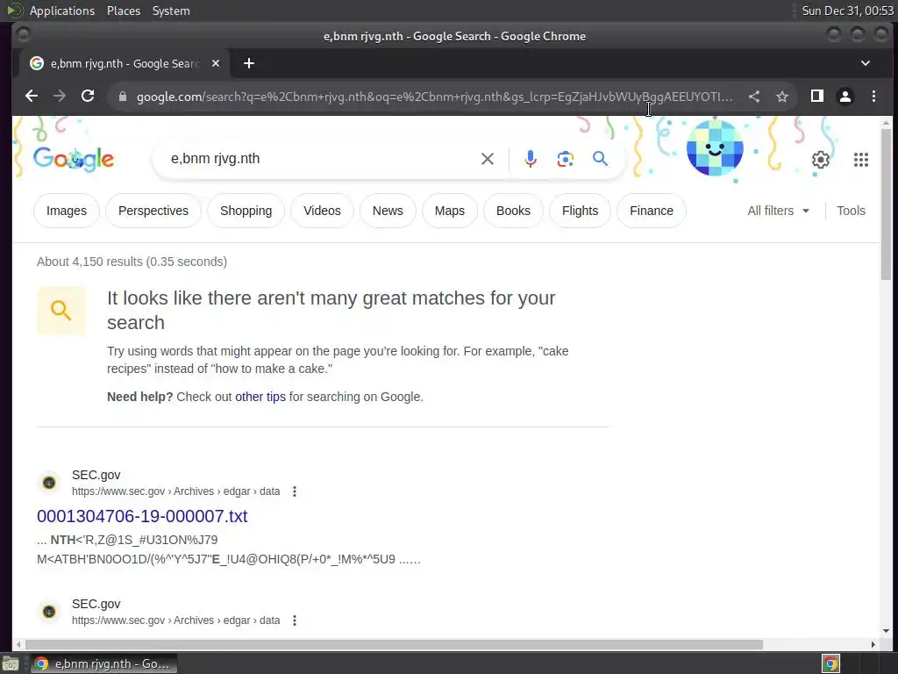Open options for first SEC.gov result
Image resolution: width=898 pixels, height=674 pixels.
[x=295, y=491]
